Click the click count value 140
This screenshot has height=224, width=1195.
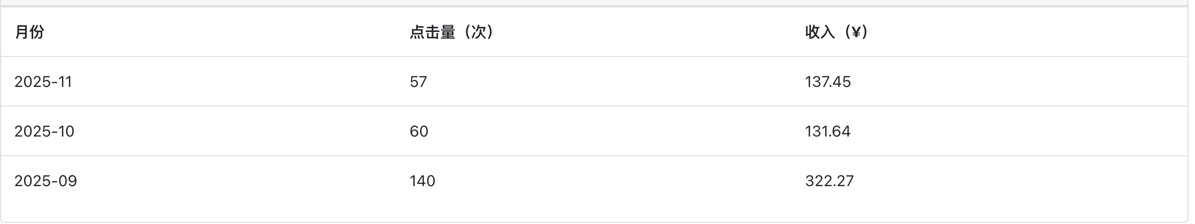click(422, 181)
